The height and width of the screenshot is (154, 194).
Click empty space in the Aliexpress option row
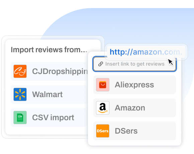coord(165,85)
